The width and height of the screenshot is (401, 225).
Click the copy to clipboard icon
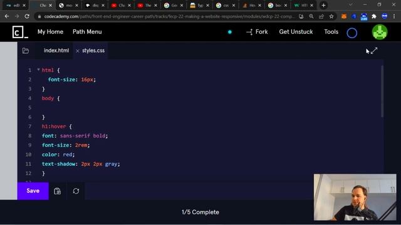click(x=57, y=191)
